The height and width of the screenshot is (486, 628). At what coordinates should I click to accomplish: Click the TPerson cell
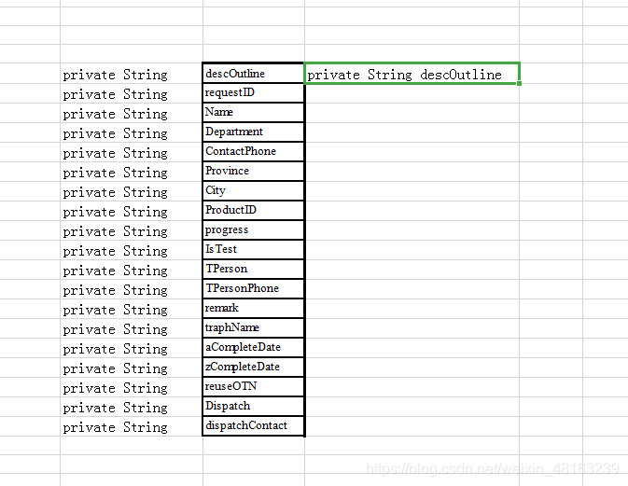click(x=253, y=270)
